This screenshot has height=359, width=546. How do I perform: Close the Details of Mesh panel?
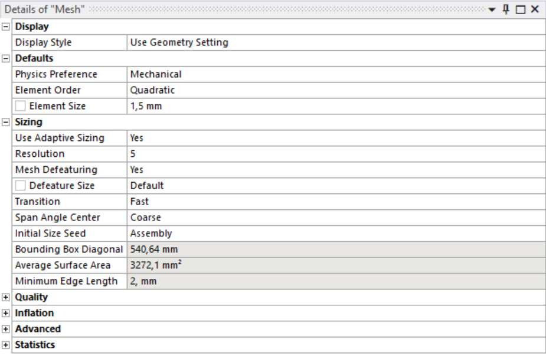pos(535,9)
